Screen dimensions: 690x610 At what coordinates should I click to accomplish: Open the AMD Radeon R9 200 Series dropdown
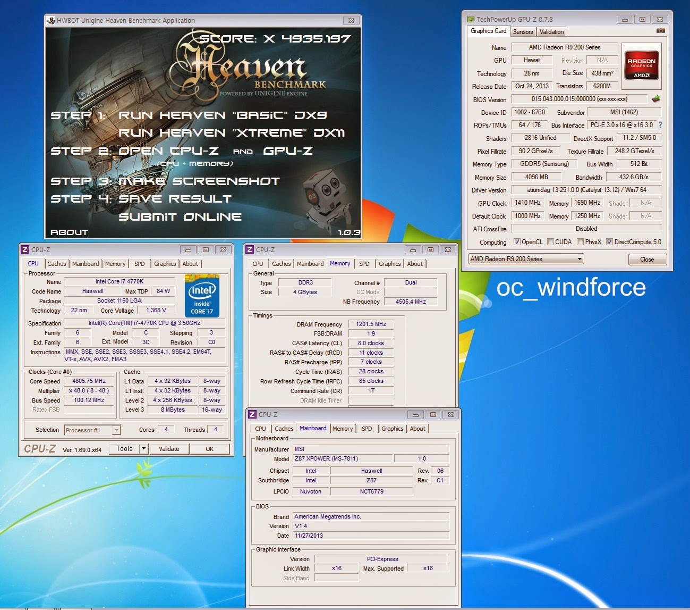click(x=526, y=259)
